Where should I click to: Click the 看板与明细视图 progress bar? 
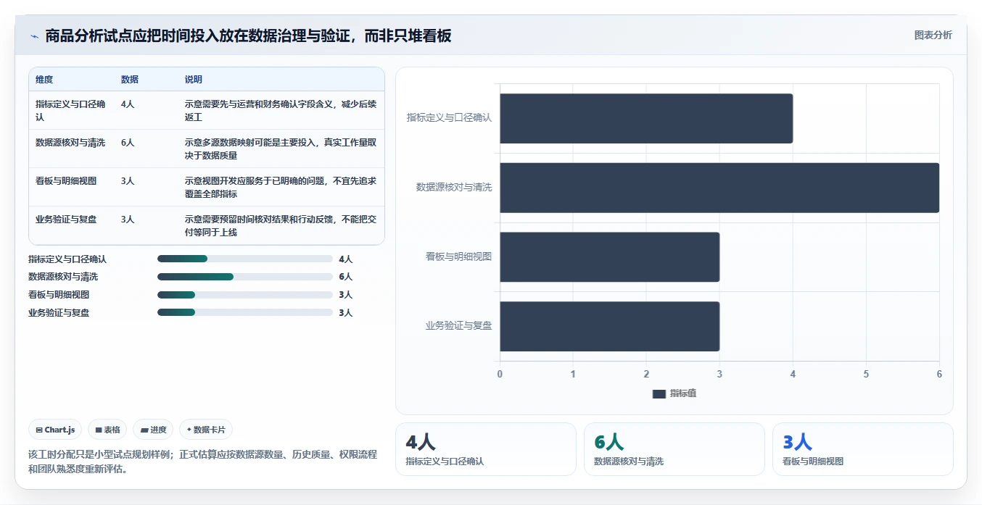coord(245,295)
